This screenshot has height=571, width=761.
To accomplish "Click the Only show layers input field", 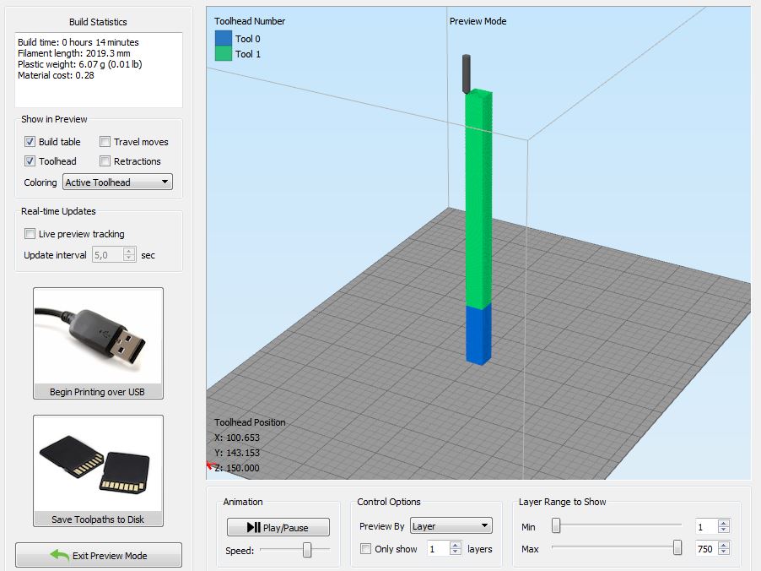I will (x=438, y=549).
